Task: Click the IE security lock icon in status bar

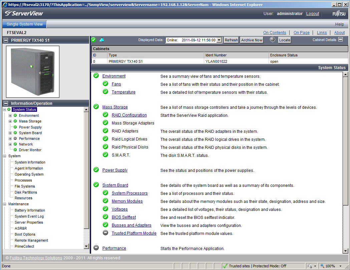Action: (310, 266)
